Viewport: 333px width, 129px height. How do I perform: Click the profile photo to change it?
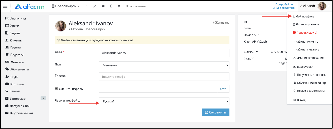click(61, 26)
